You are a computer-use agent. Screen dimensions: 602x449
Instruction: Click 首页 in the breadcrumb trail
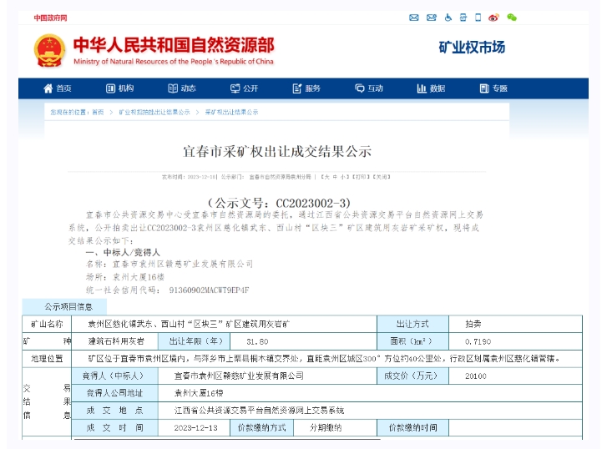pyautogui.click(x=98, y=112)
